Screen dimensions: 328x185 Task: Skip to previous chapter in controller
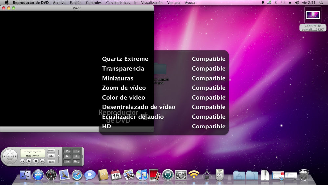point(22,161)
